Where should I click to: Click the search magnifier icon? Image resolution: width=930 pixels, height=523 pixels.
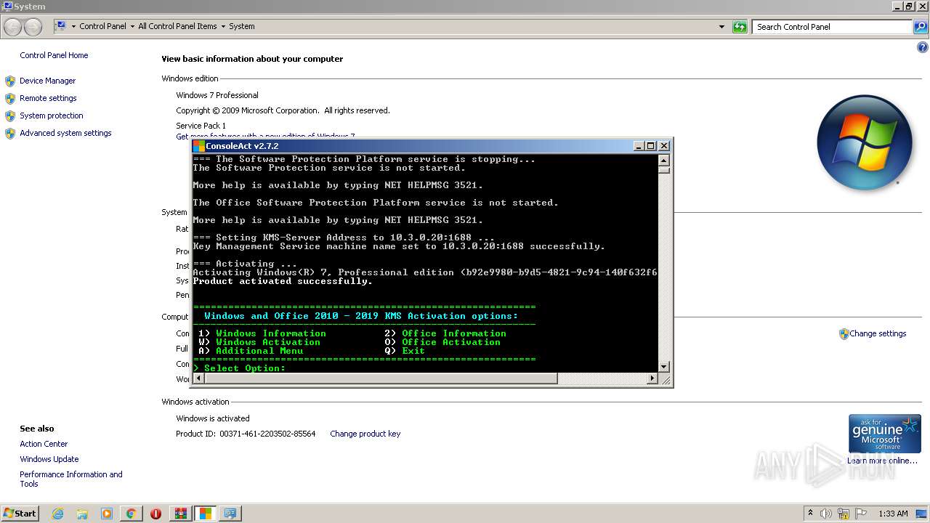click(x=920, y=27)
